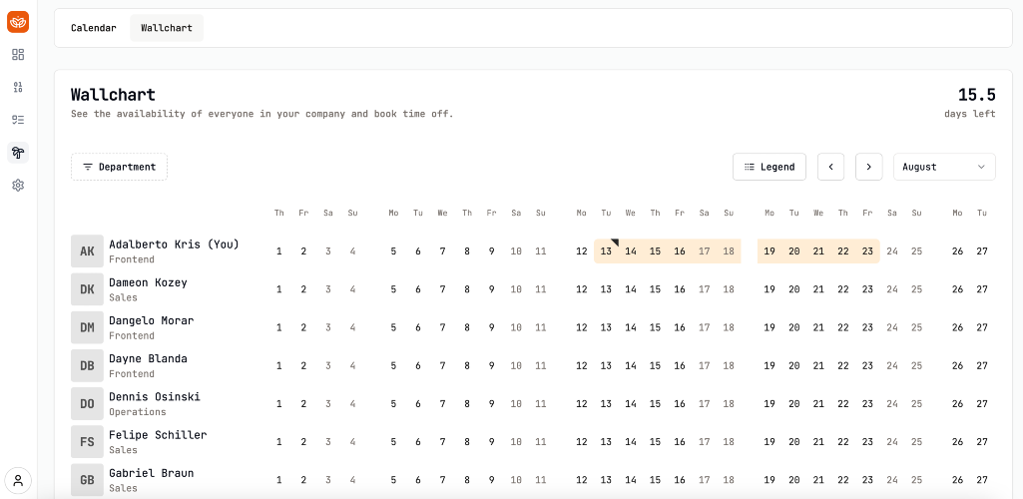Select highlighted day 13 for Adalberto Kris
Image resolution: width=1023 pixels, height=499 pixels.
click(606, 251)
